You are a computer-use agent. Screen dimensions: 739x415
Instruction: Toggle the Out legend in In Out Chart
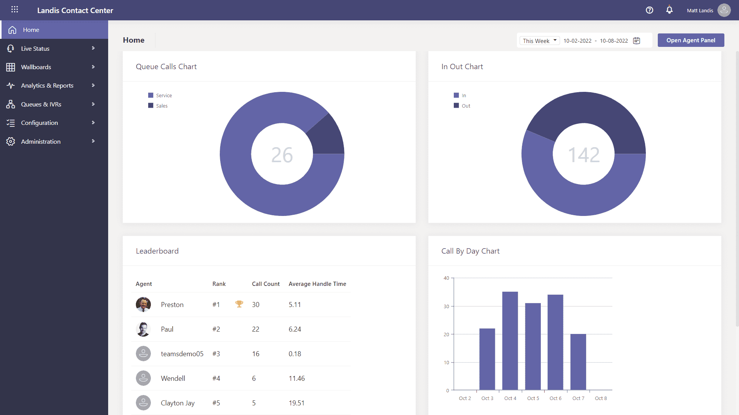pos(461,106)
